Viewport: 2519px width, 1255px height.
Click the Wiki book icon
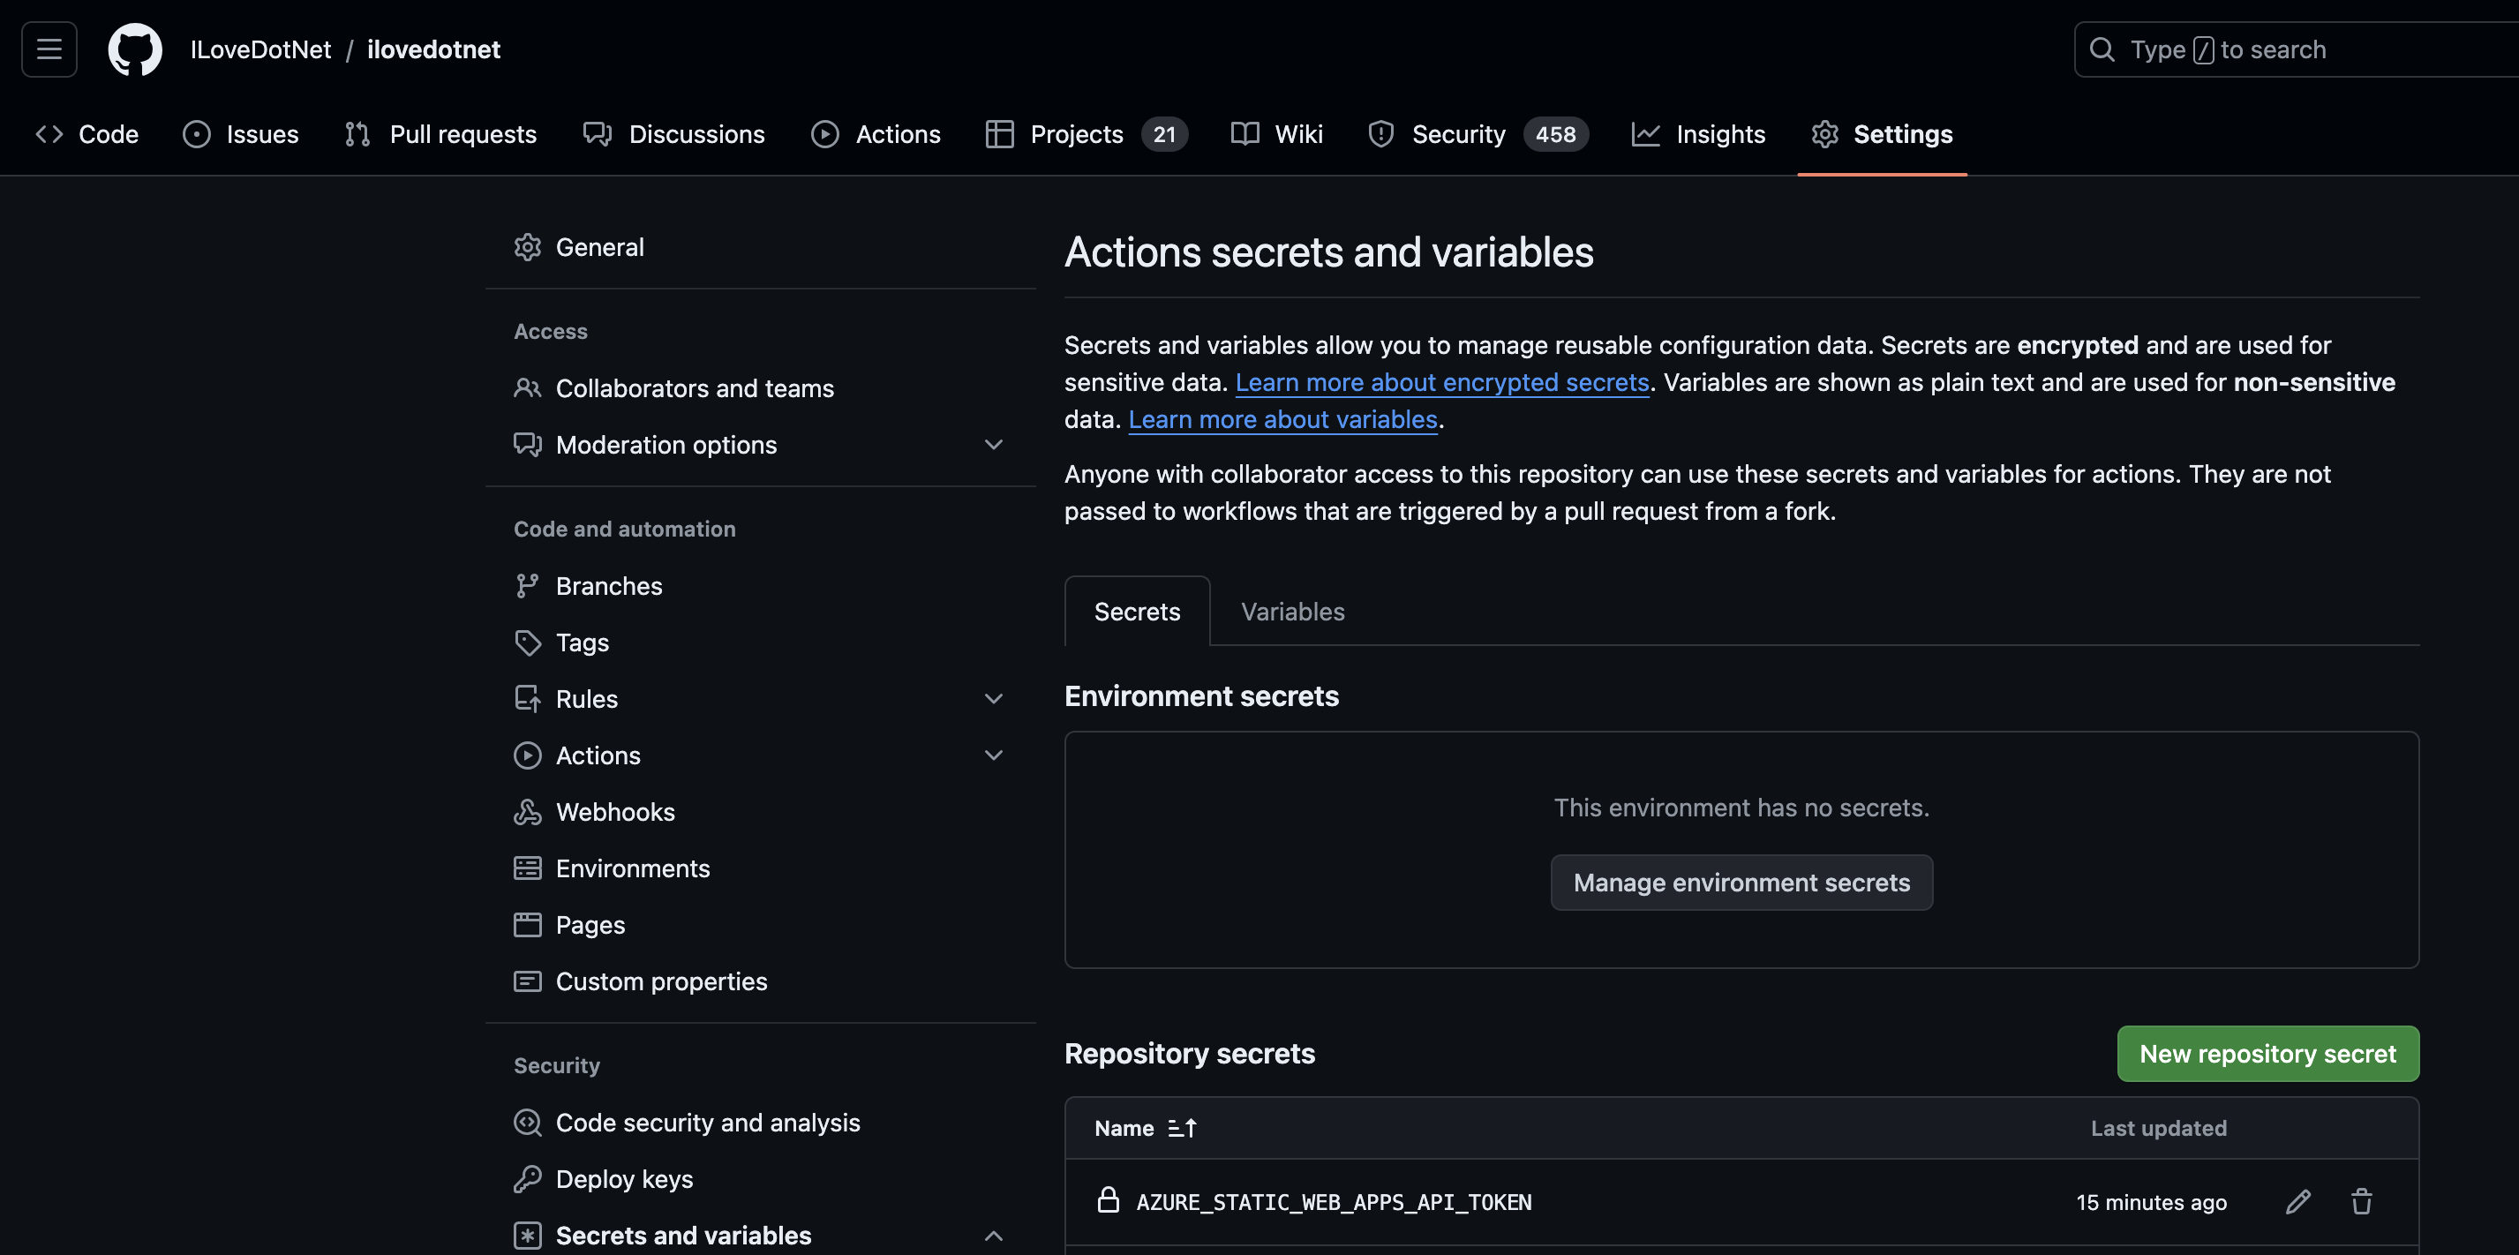coord(1244,134)
